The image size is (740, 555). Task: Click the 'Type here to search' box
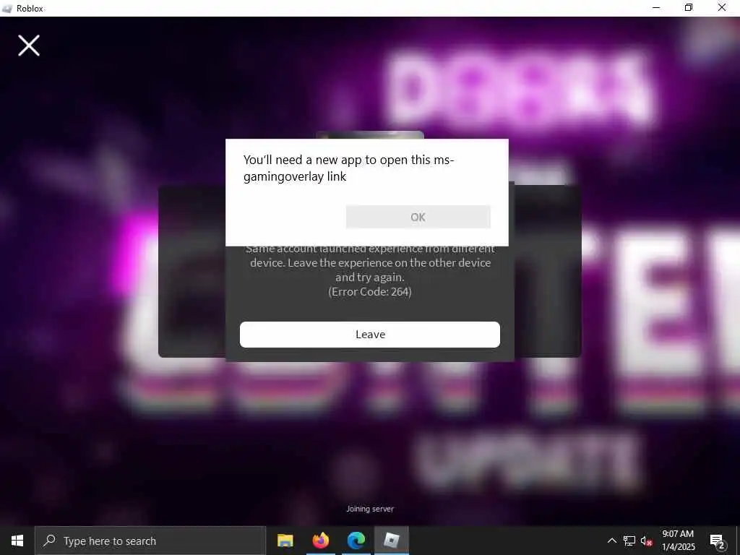point(150,541)
